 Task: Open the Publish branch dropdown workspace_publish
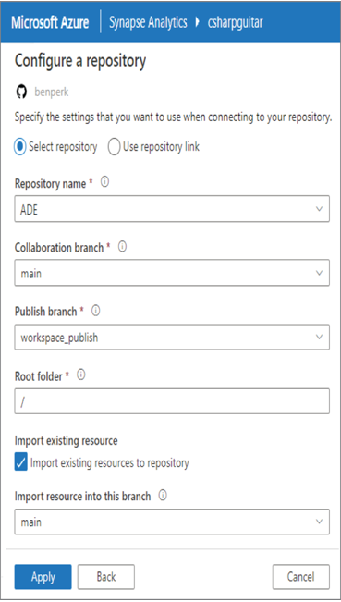click(172, 338)
